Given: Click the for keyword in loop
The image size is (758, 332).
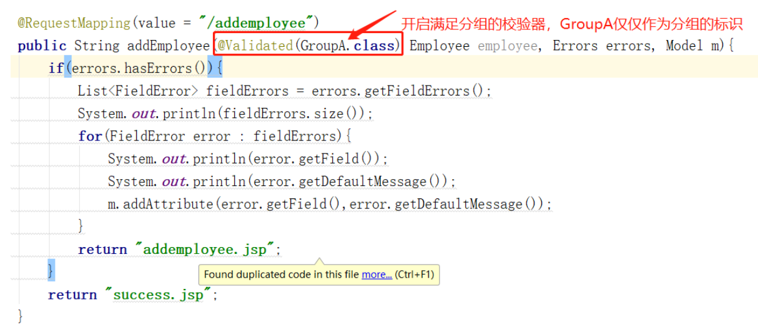Looking at the screenshot, I should tap(89, 136).
